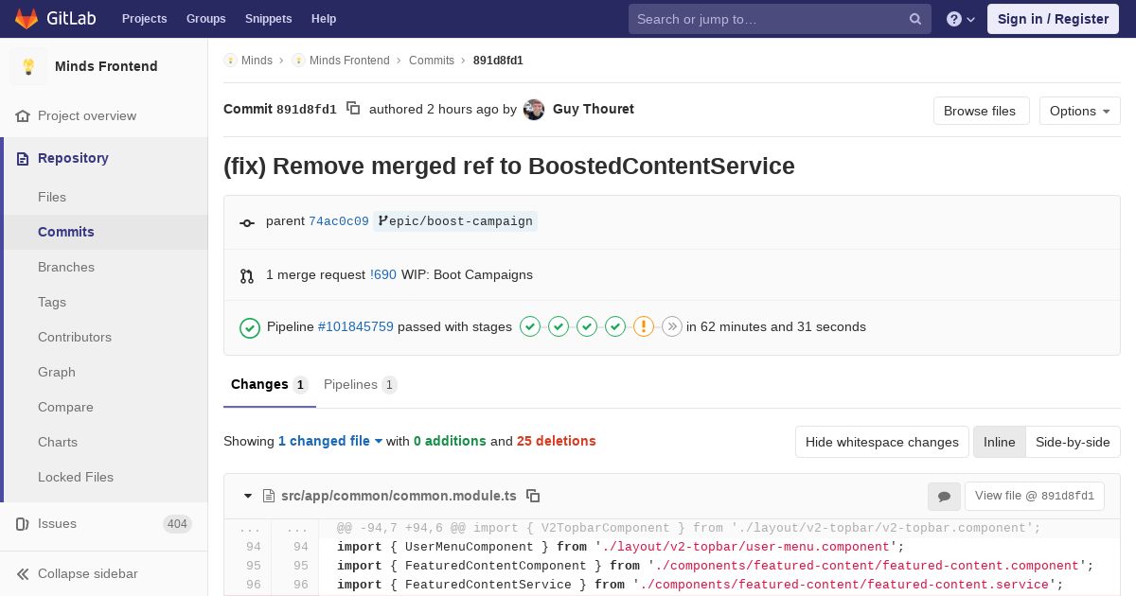Open the manual pipeline stage warning icon
Viewport: 1136px width, 596px height.
[x=644, y=326]
